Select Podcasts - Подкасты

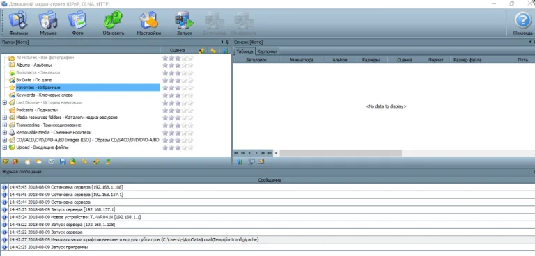pyautogui.click(x=37, y=110)
